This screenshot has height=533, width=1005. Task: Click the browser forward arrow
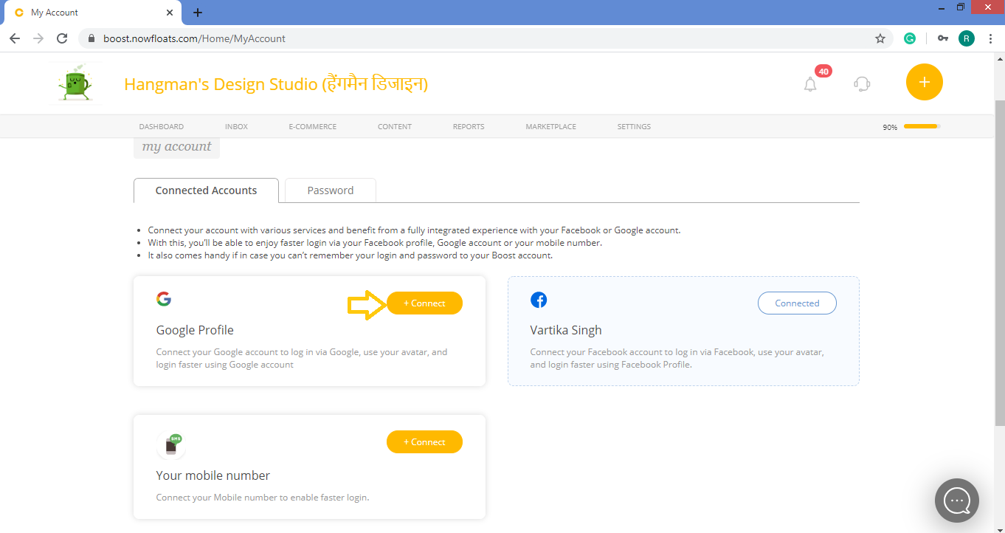tap(38, 38)
